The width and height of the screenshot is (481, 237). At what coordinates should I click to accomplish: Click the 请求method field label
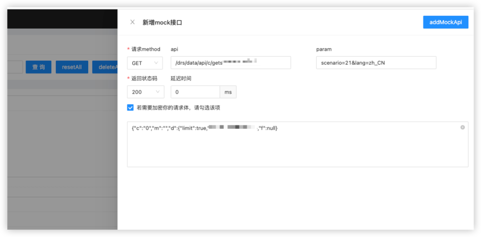[x=146, y=49]
